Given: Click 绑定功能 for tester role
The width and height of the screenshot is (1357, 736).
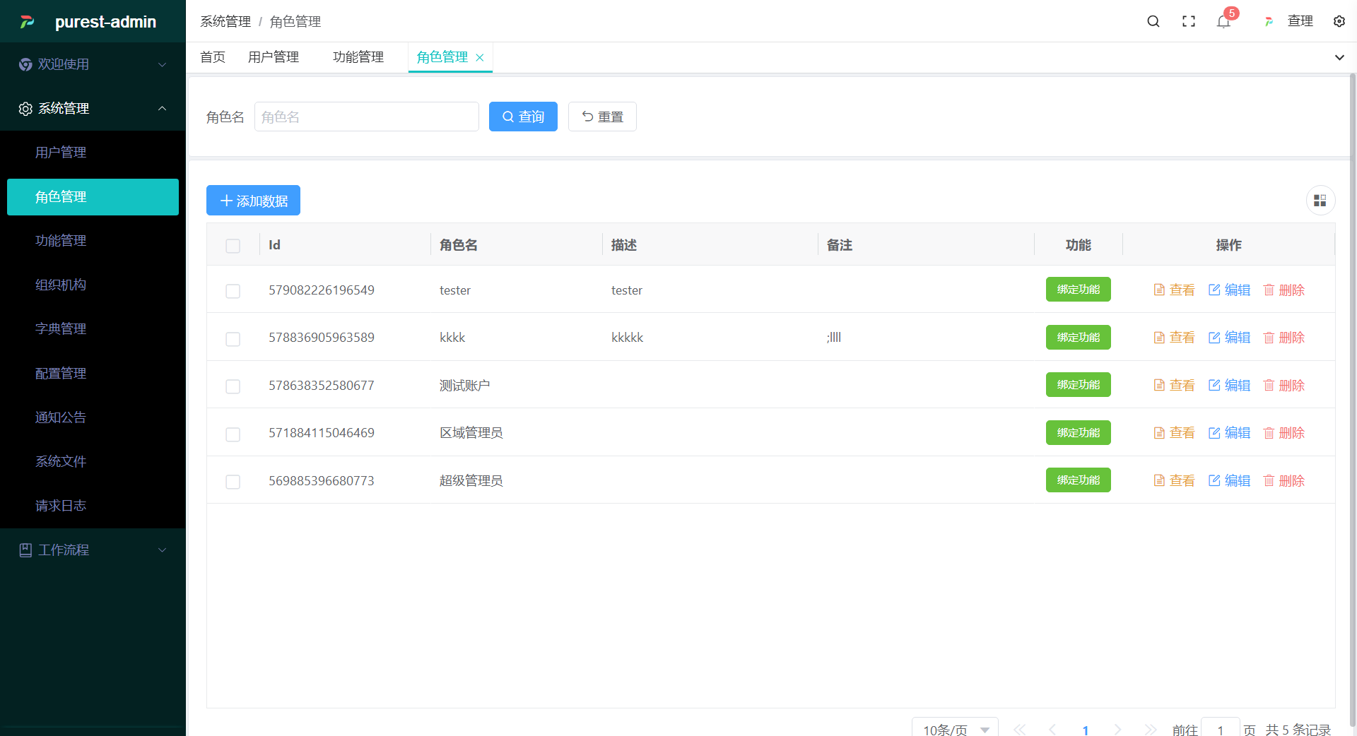Looking at the screenshot, I should [1078, 290].
